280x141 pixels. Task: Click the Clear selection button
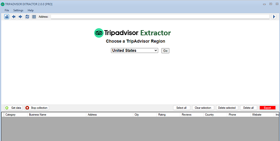(x=203, y=108)
